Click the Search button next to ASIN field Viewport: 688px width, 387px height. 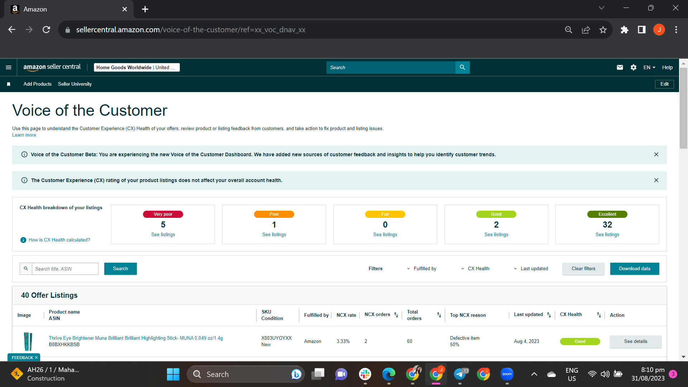[x=120, y=269]
